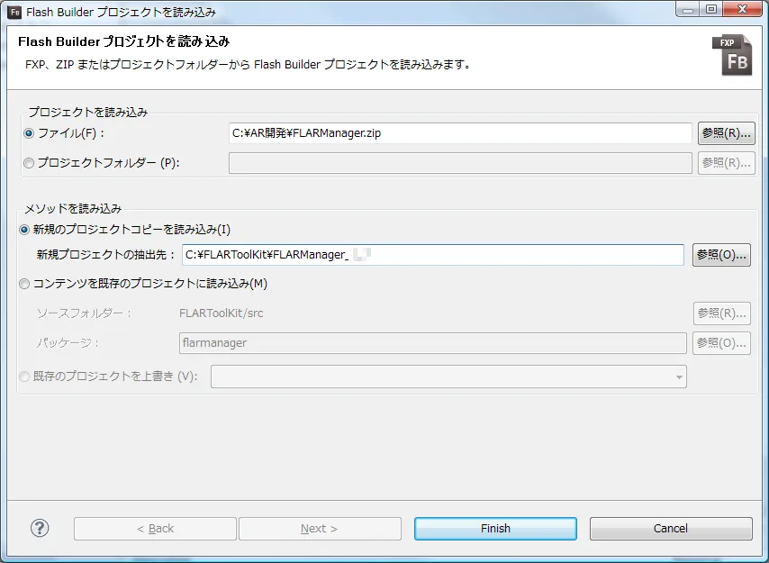Click the Next button
This screenshot has height=563, width=769.
tap(320, 529)
